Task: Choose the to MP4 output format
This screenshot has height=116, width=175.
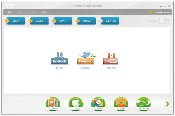Action: coord(53,104)
